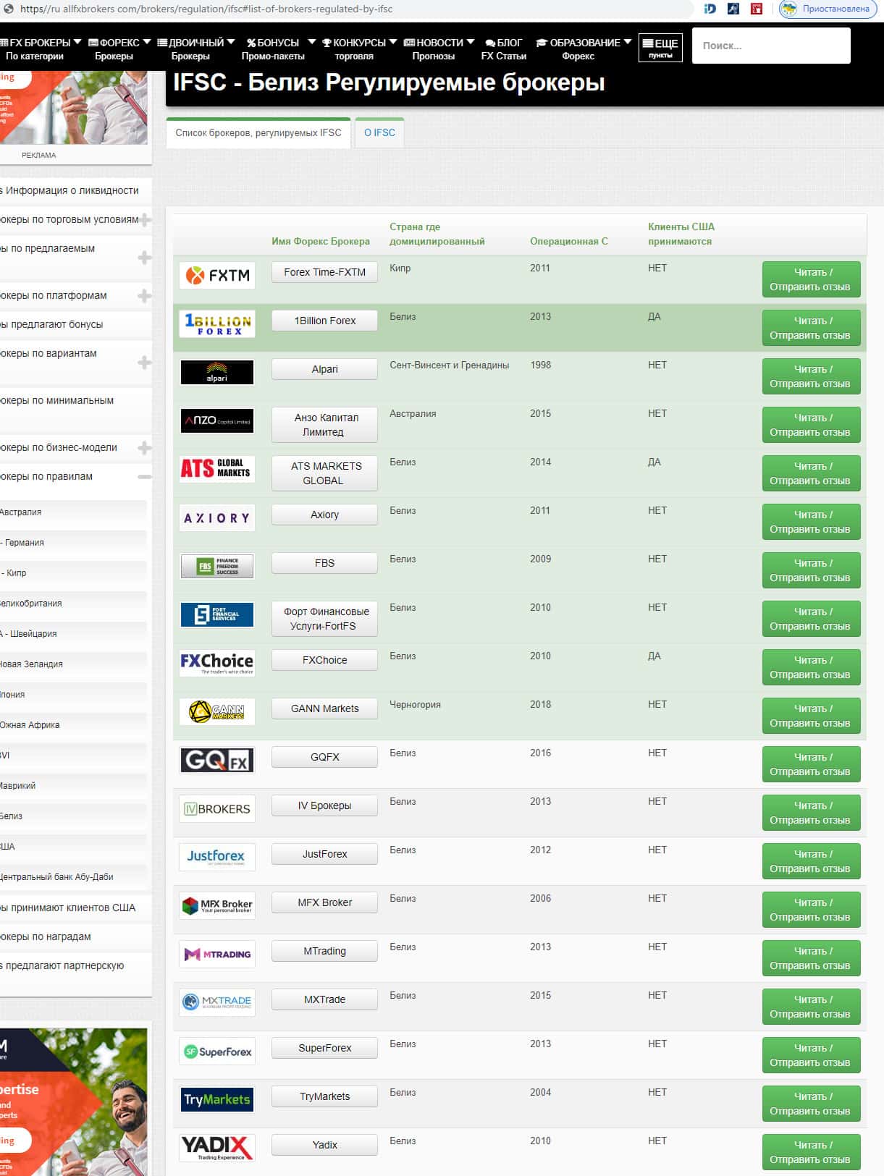Select the FXChoice logo
The image size is (884, 1176).
pyautogui.click(x=216, y=662)
